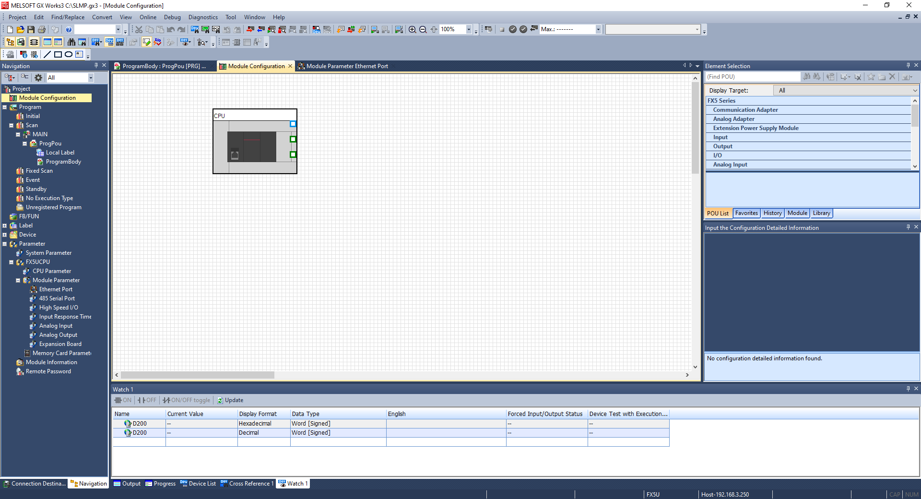Switch to the Favorites tab in Element Selection
This screenshot has width=921, height=499.
[x=746, y=213]
